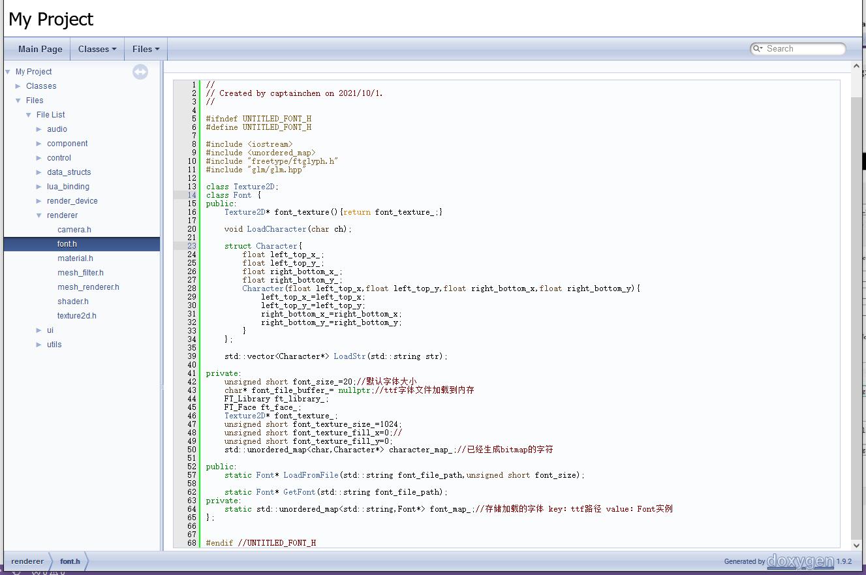Click the scrollbar up arrow

coord(857,67)
